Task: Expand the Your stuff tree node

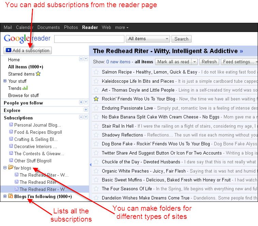Action: tap(5, 81)
